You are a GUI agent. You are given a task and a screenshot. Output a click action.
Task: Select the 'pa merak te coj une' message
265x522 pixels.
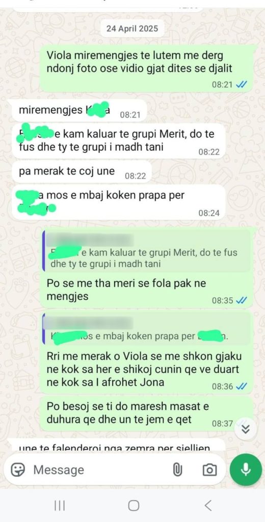tap(82, 172)
